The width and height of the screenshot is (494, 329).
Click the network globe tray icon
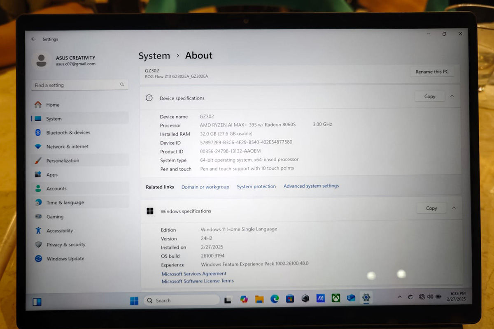pyautogui.click(x=422, y=297)
